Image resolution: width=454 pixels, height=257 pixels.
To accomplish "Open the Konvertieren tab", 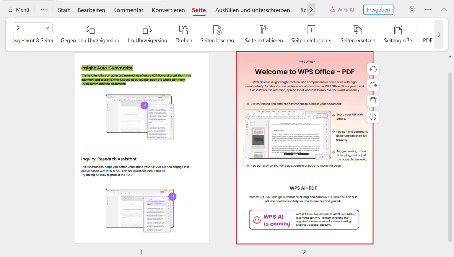I will point(168,10).
